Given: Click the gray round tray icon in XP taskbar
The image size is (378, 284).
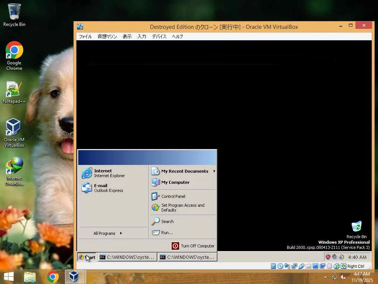Looking at the screenshot, I should pos(334,257).
